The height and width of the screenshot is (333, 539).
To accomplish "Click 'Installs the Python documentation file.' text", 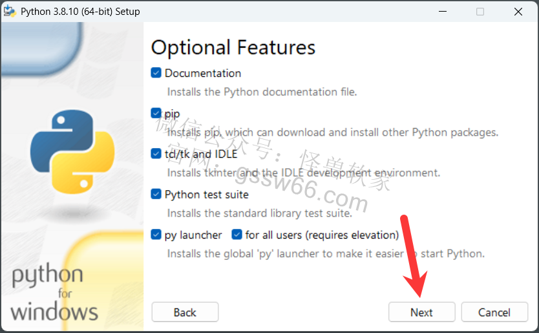I will [262, 92].
